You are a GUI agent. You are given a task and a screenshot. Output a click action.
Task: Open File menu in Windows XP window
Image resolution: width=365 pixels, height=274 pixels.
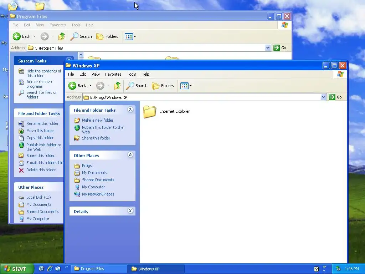coord(71,74)
